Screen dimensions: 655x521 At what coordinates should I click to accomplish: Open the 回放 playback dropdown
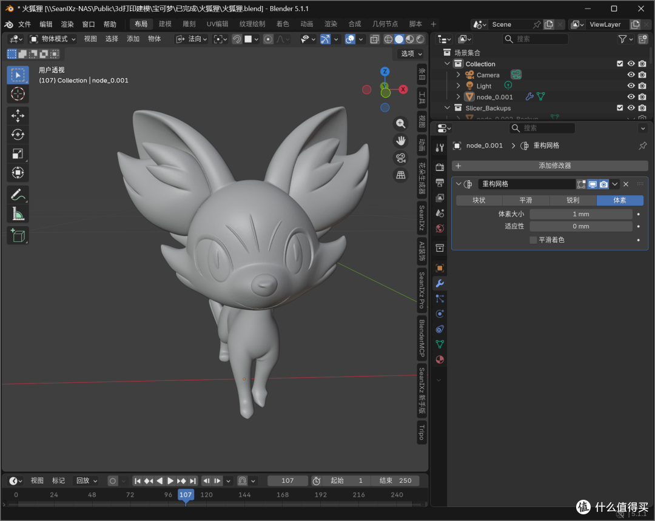87,481
